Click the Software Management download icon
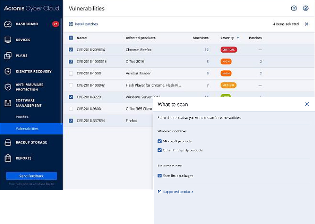Screen dimensions: 315x224 click(x=8, y=103)
